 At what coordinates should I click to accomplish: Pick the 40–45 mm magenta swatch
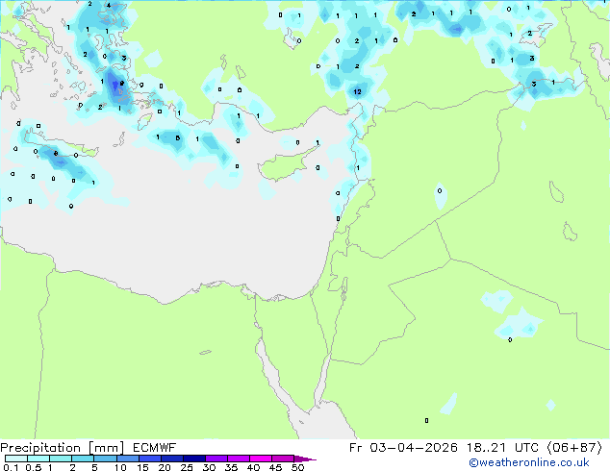click(x=261, y=459)
